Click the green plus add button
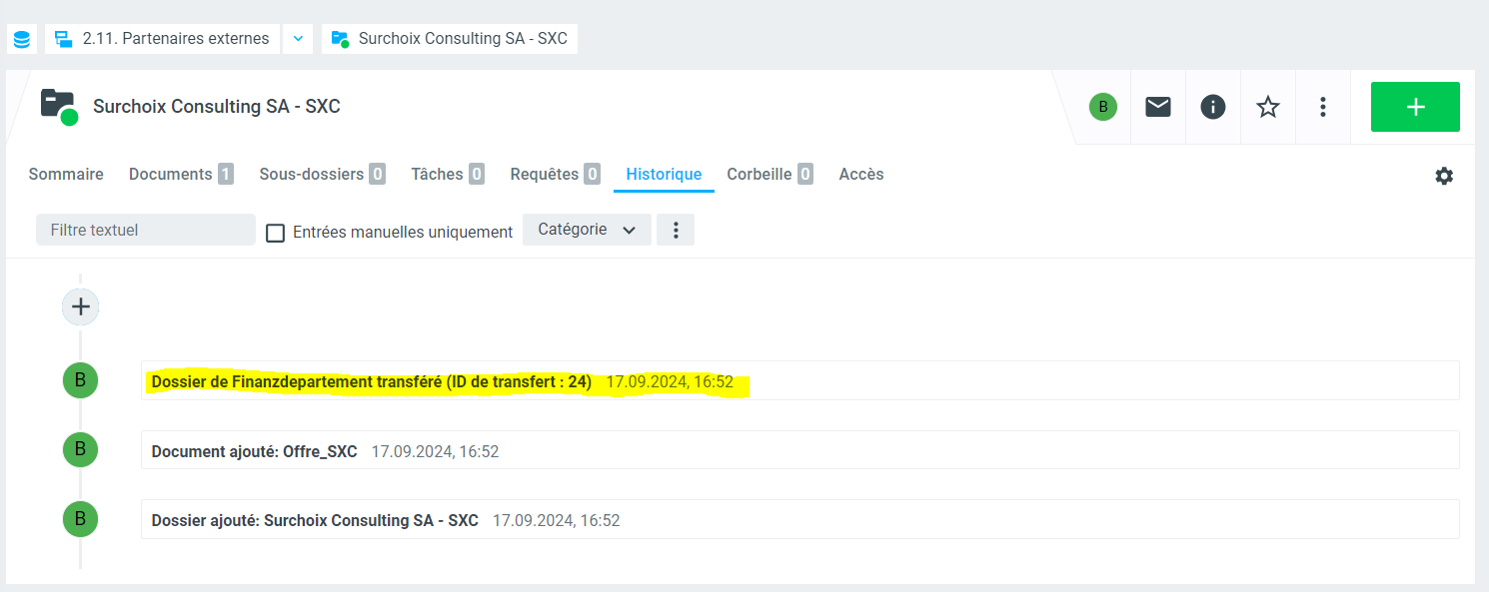Viewport: 1489px width, 592px height. tap(1415, 107)
